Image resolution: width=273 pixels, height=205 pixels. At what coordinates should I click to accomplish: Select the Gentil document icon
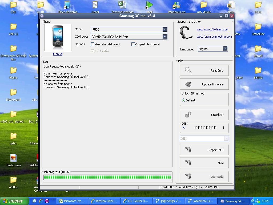95,7
